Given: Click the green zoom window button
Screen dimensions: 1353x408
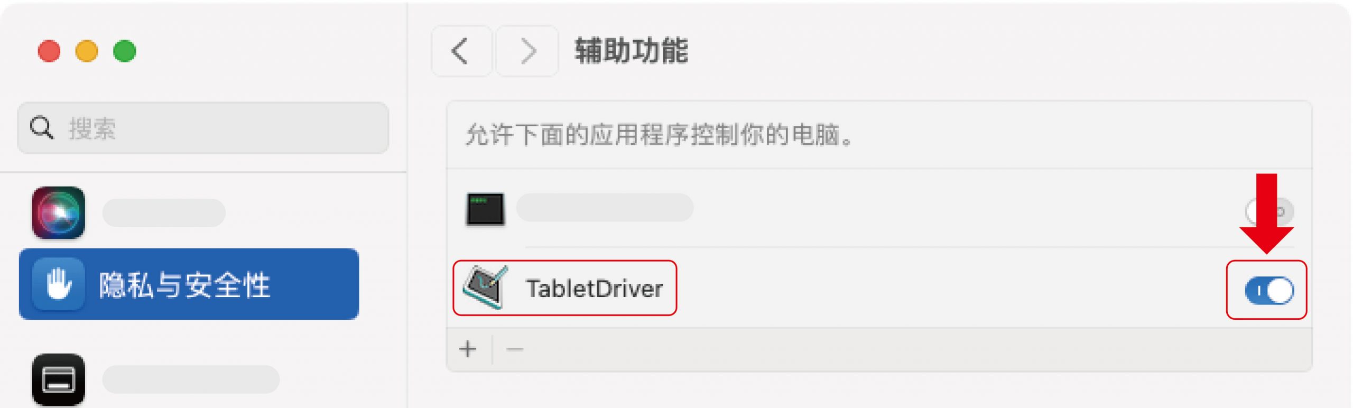Looking at the screenshot, I should 125,51.
